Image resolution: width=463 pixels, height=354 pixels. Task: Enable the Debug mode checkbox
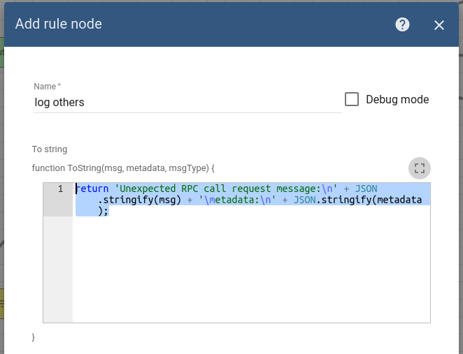(x=352, y=99)
